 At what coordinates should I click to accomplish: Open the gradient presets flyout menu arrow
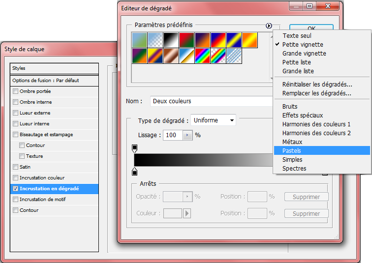(269, 26)
